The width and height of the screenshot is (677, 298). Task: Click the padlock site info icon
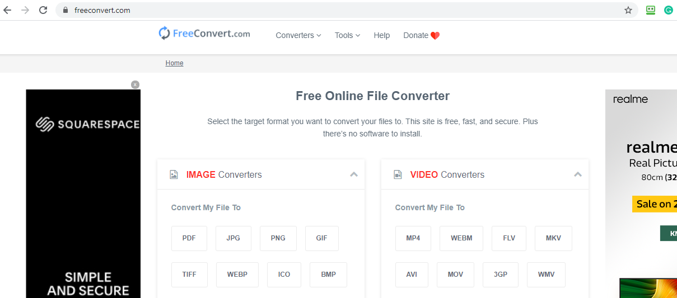point(66,10)
